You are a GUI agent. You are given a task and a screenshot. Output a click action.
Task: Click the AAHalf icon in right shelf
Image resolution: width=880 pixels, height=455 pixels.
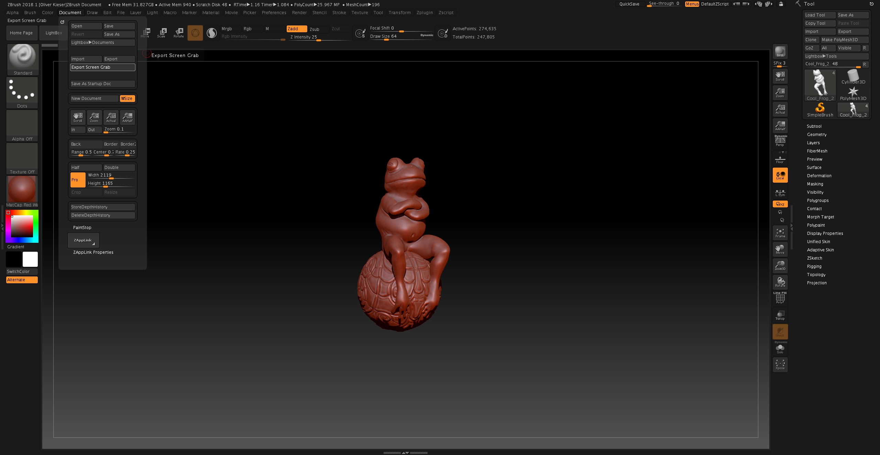780,125
